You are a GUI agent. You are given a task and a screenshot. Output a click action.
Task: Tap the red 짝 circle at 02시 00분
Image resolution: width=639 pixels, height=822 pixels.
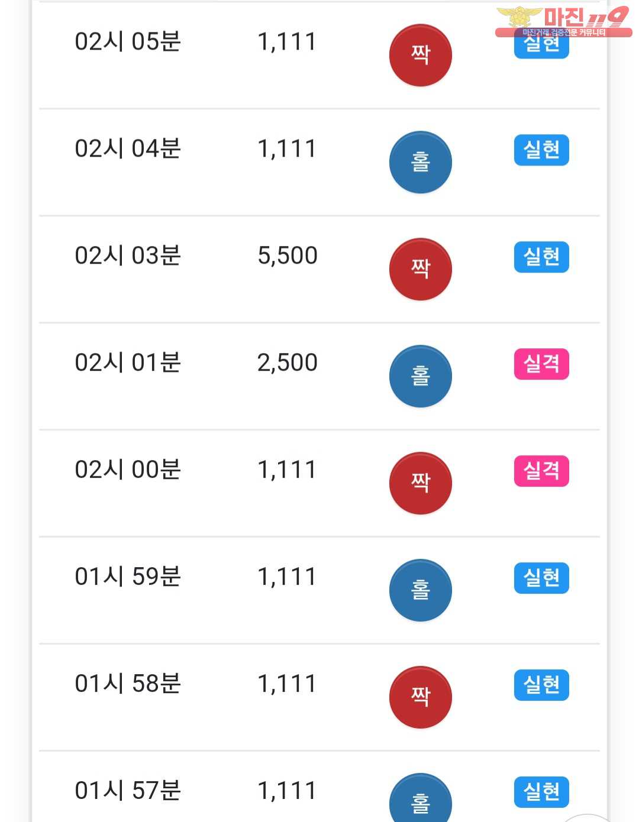point(420,483)
